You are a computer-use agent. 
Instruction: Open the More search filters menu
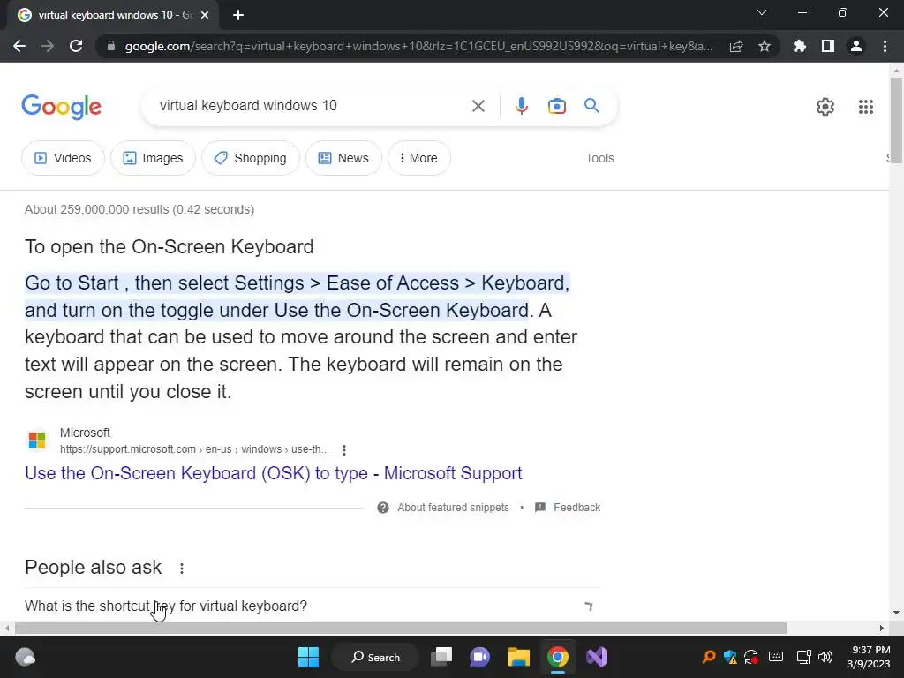pos(419,158)
